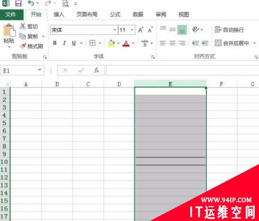Toggle Italic formatting

pos(64,43)
